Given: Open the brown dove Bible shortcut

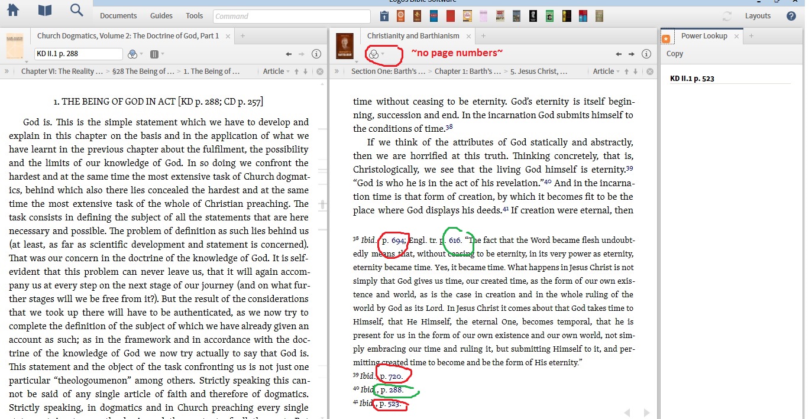Looking at the screenshot, I should [x=417, y=16].
